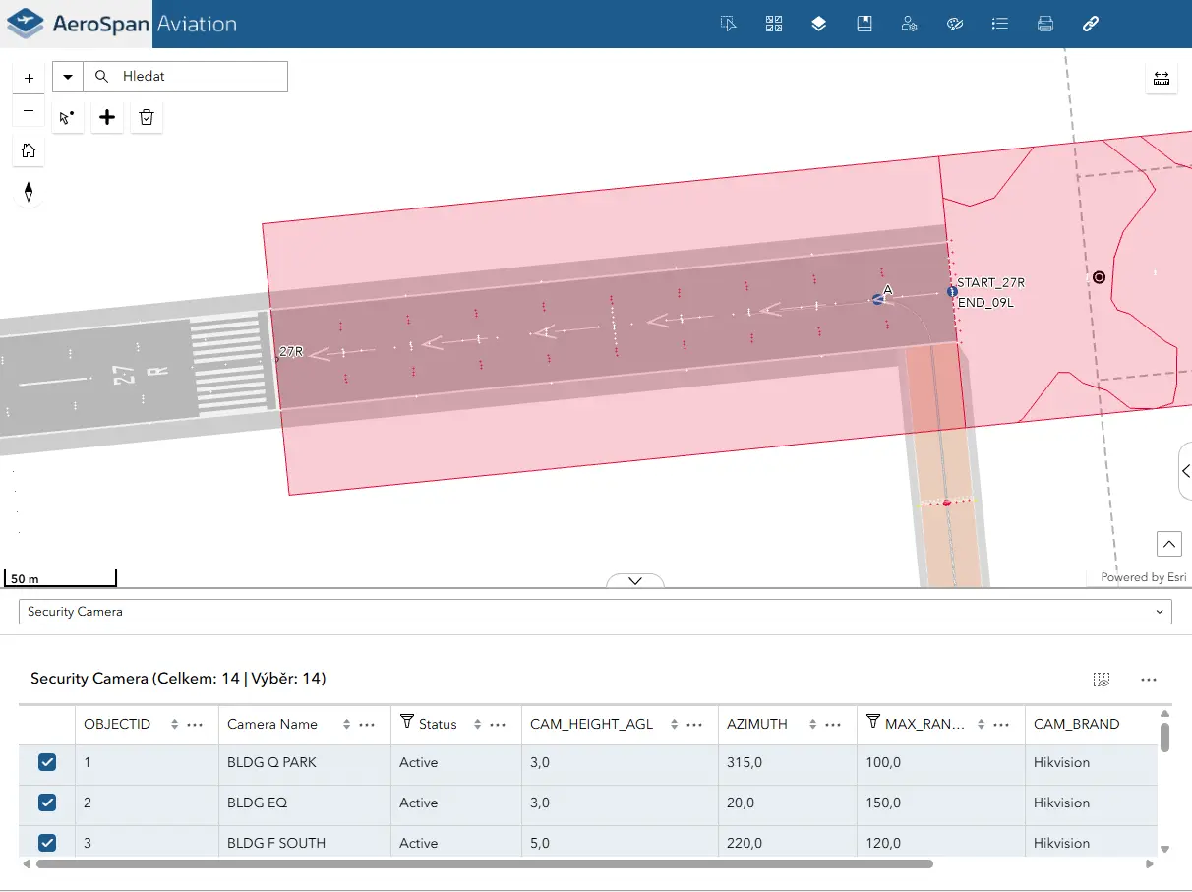
Task: Sort by the Status column arrows
Action: (x=477, y=724)
